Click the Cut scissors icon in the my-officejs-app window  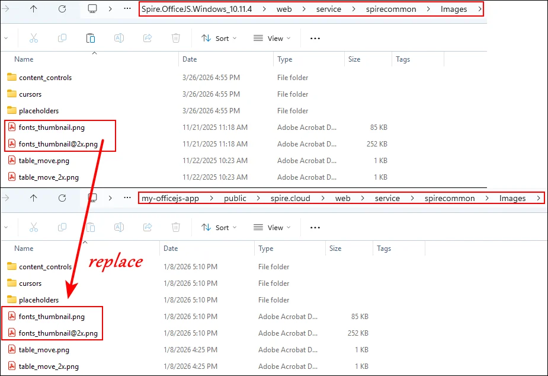(x=34, y=227)
